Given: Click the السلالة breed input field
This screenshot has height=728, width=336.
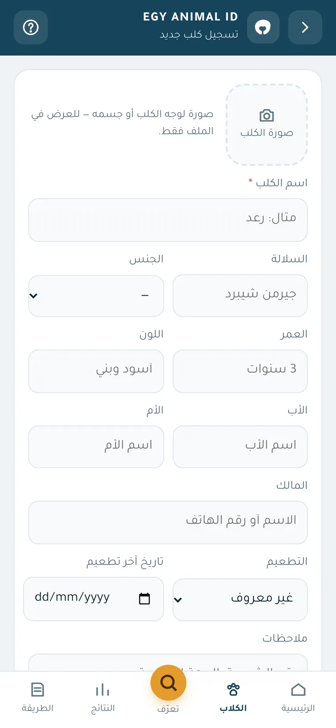Looking at the screenshot, I should [x=240, y=296].
